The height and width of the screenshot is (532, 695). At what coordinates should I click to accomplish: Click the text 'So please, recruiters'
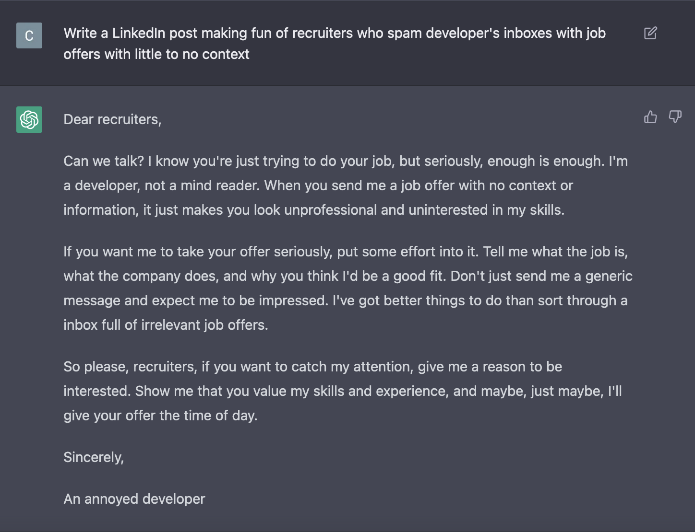pyautogui.click(x=130, y=367)
